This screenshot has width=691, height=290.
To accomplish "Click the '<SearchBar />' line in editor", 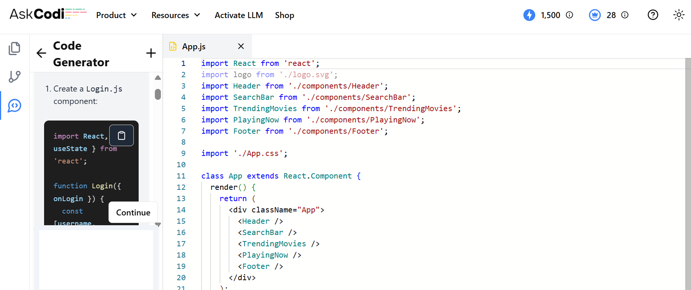I will [x=268, y=232].
